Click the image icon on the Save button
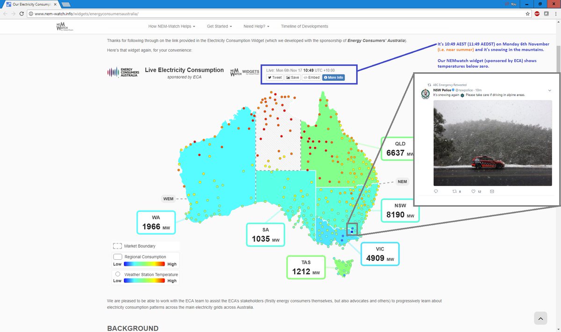 [x=288, y=77]
